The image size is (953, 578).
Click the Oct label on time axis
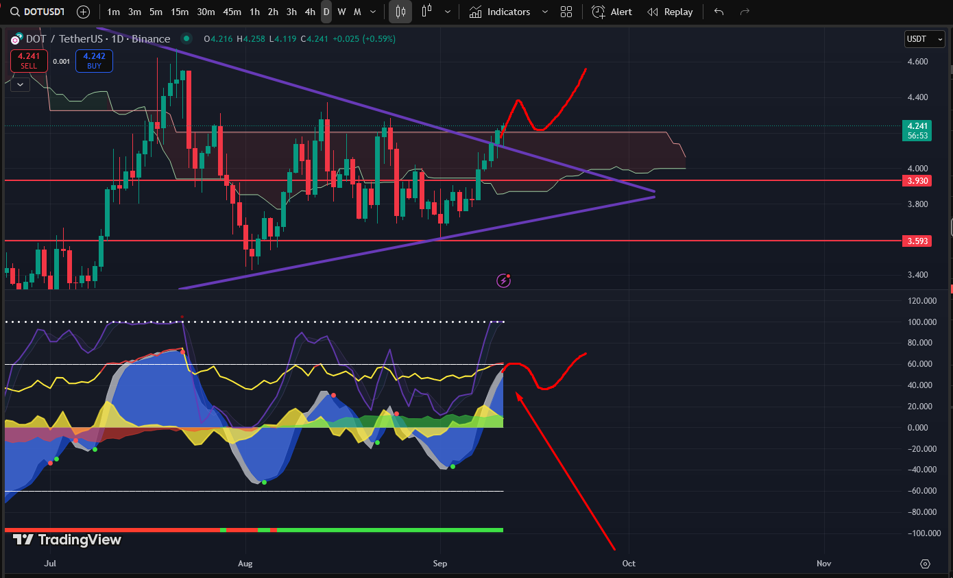click(x=629, y=564)
